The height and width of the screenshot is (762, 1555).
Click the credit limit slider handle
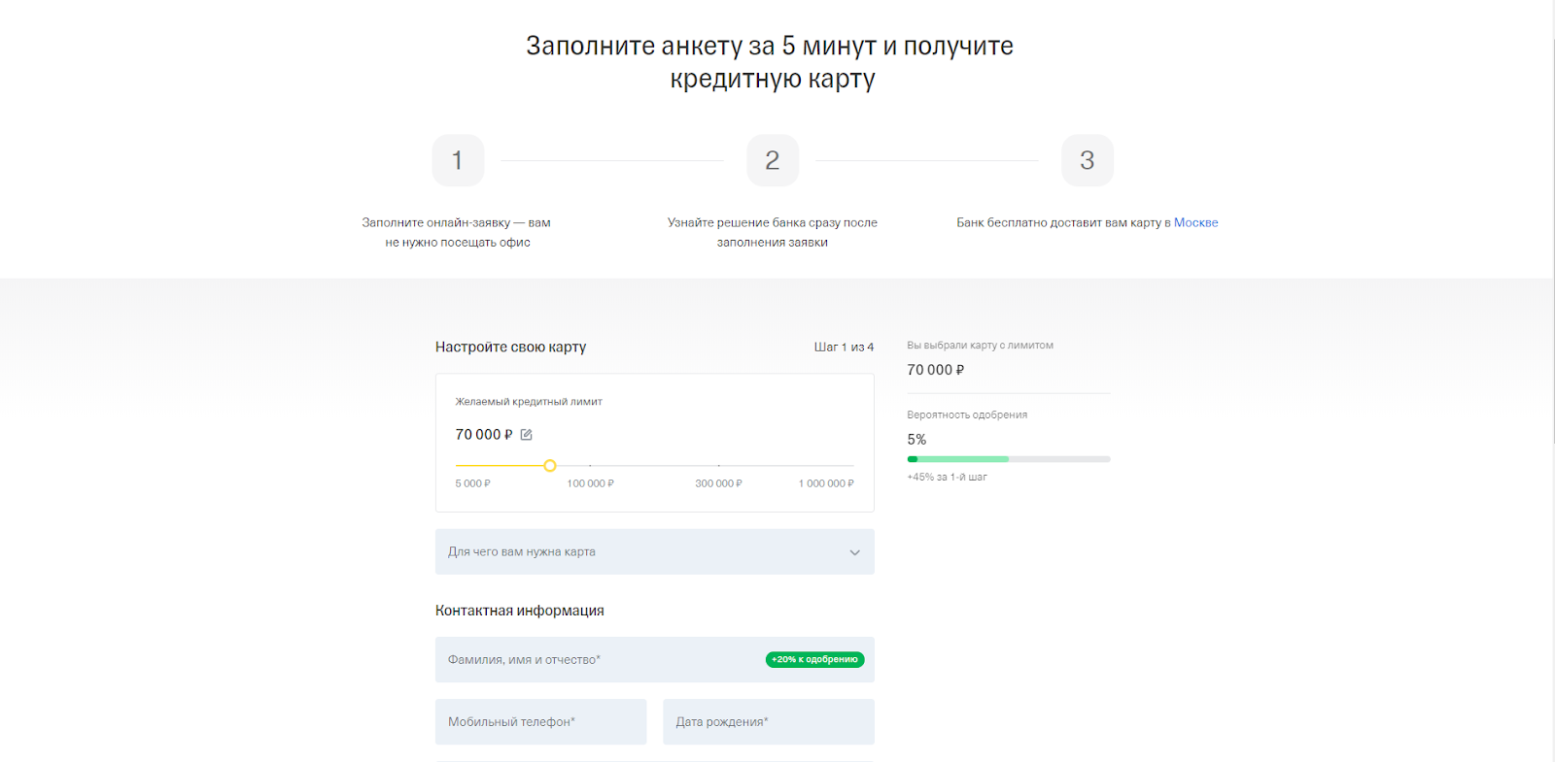click(550, 466)
